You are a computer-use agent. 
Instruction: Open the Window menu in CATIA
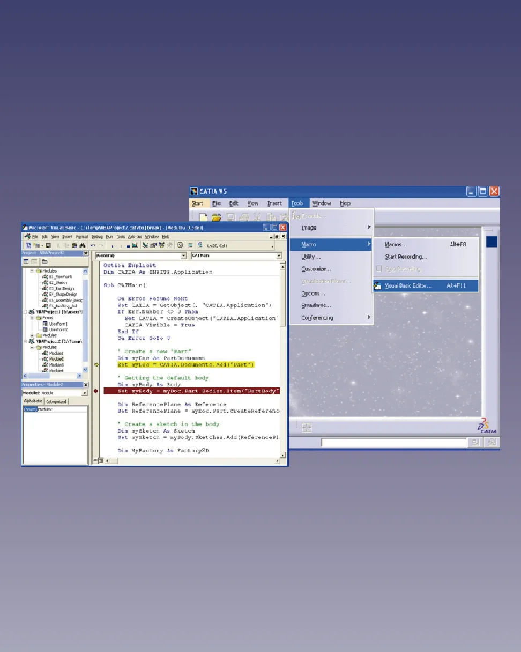pyautogui.click(x=322, y=203)
